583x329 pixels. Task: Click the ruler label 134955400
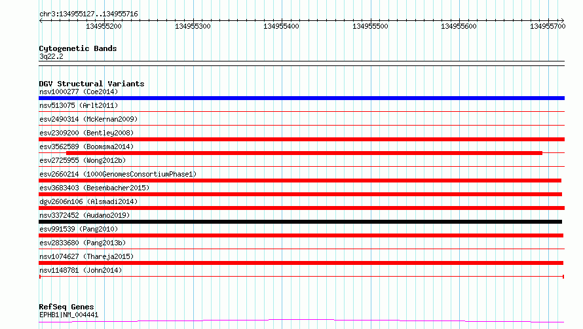pyautogui.click(x=281, y=26)
